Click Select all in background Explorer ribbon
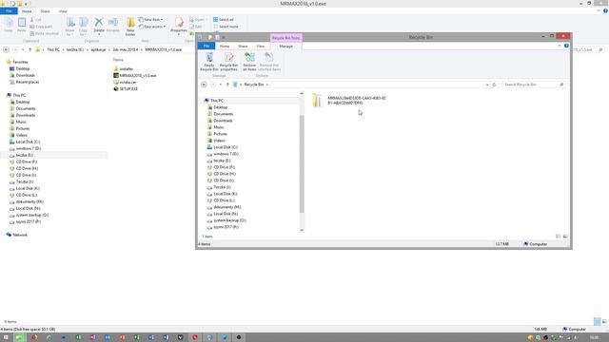609x342 pixels. coord(224,19)
